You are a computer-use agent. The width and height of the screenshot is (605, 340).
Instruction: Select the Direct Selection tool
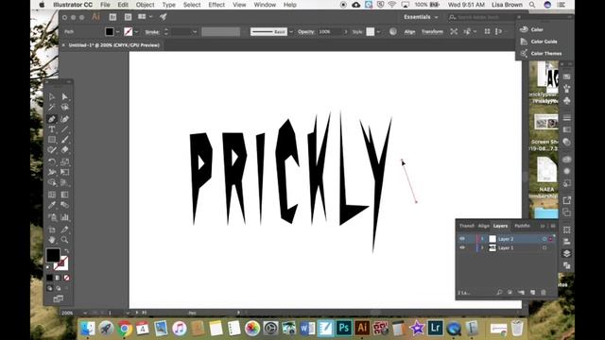coord(64,96)
